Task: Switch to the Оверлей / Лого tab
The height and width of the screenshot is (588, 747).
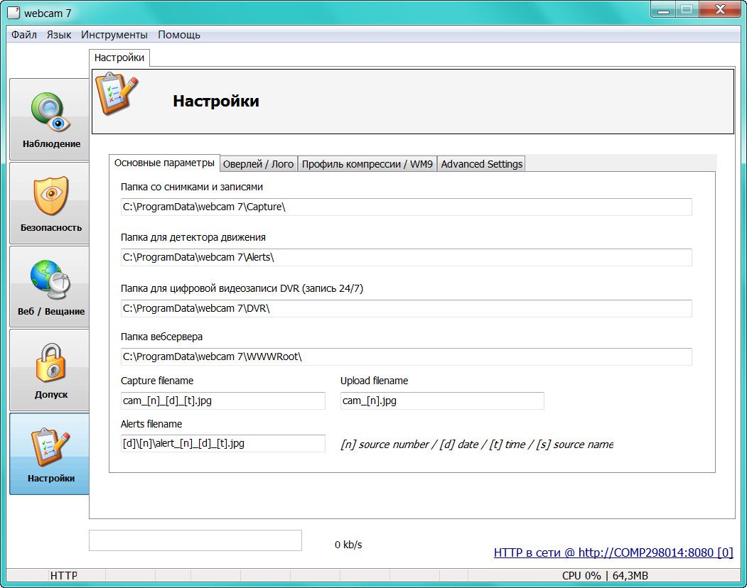Action: click(258, 164)
